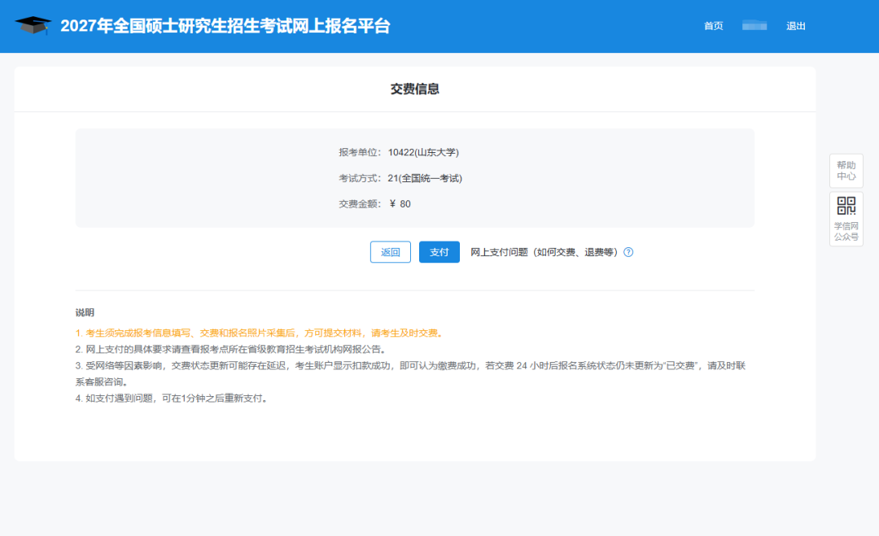Viewport: 879px width, 536px height.
Task: Click note 2 about 网上支付的具体要求
Action: click(x=231, y=349)
